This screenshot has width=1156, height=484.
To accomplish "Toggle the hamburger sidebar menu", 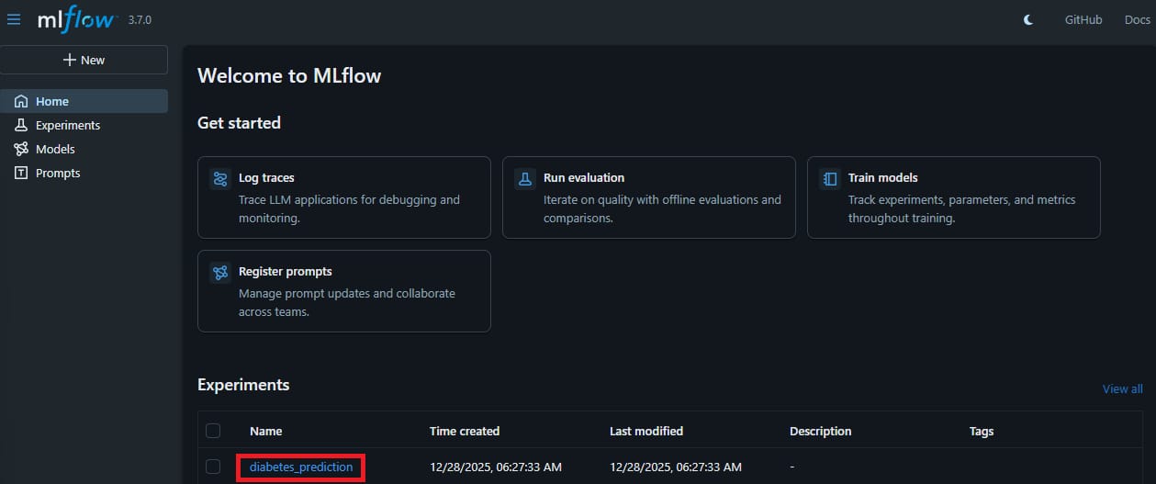I will click(x=14, y=19).
